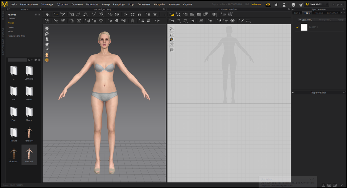Click the help question mark icon

[x=293, y=5]
